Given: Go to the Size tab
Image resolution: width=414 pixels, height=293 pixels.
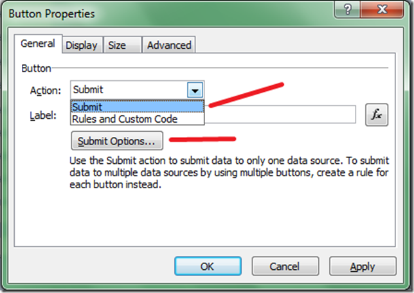Looking at the screenshot, I should [x=117, y=45].
